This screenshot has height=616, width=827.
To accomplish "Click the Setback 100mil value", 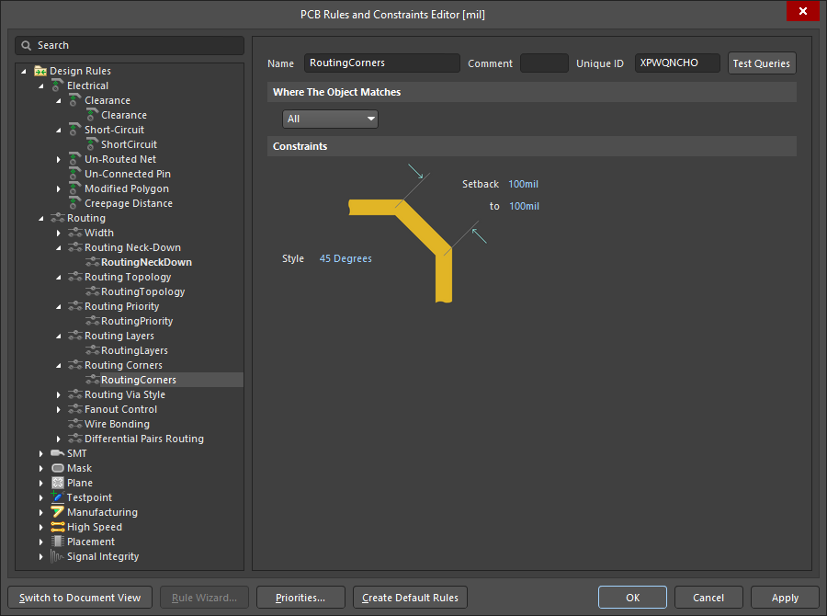I will pos(523,184).
